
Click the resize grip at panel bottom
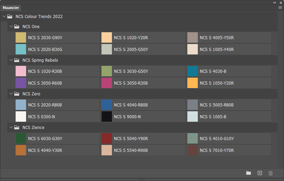142,179
